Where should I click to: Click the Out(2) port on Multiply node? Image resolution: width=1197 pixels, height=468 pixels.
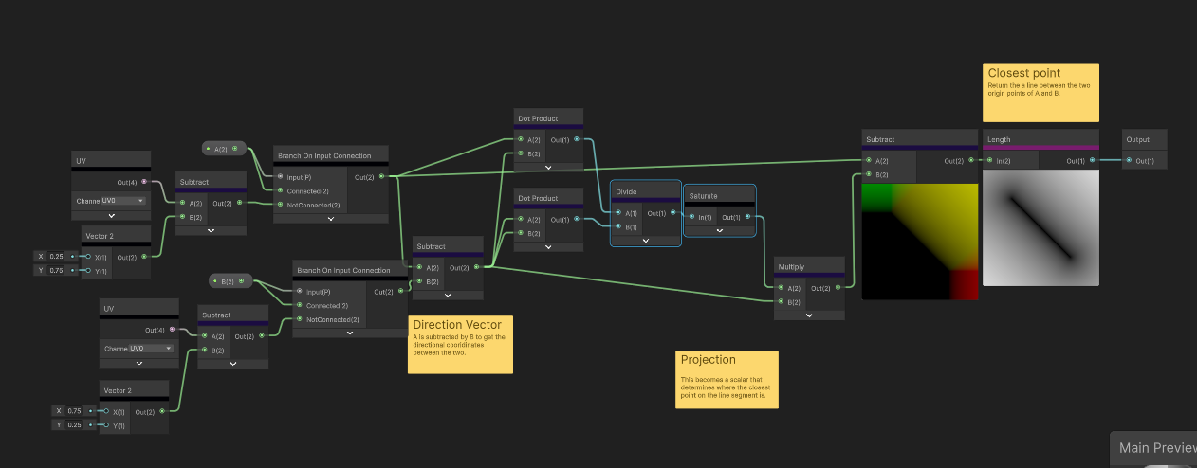tap(838, 288)
